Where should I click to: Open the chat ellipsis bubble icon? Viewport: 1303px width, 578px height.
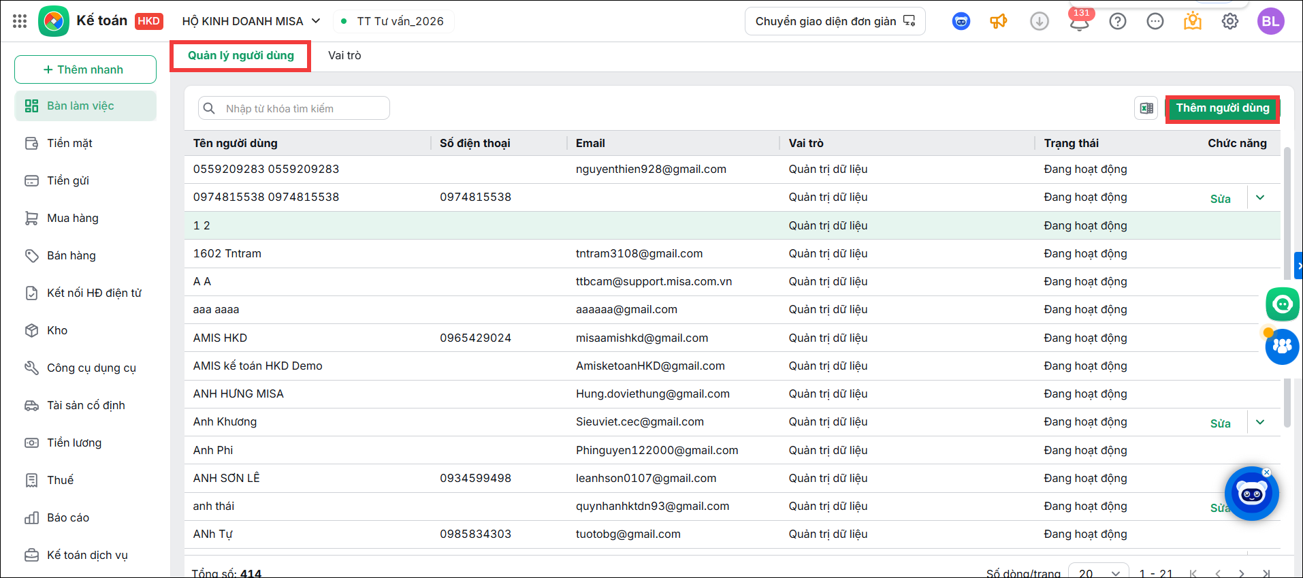(1155, 21)
